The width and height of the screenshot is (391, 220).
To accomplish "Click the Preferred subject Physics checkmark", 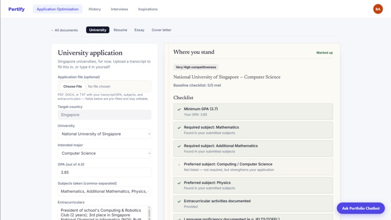I will (x=179, y=183).
